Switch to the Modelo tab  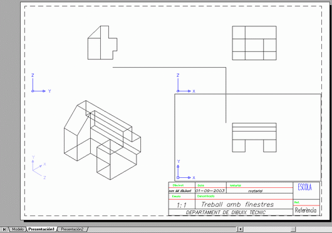(18, 229)
